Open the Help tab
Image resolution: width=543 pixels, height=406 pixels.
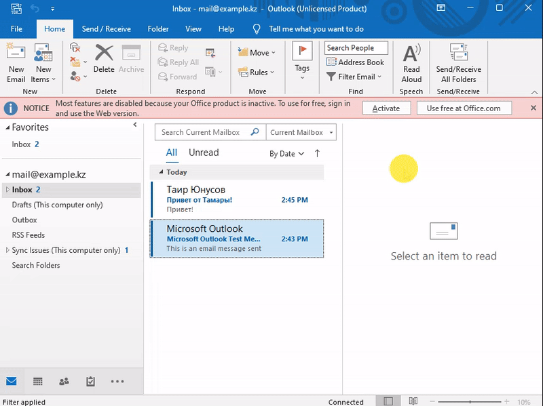point(226,29)
